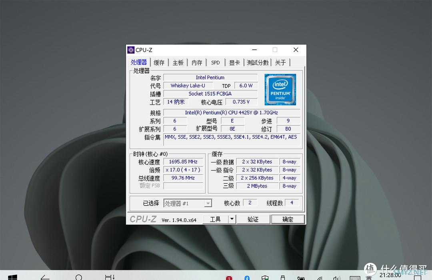
Task: Click the Wi-Fi network tray icon
Action: [320, 278]
